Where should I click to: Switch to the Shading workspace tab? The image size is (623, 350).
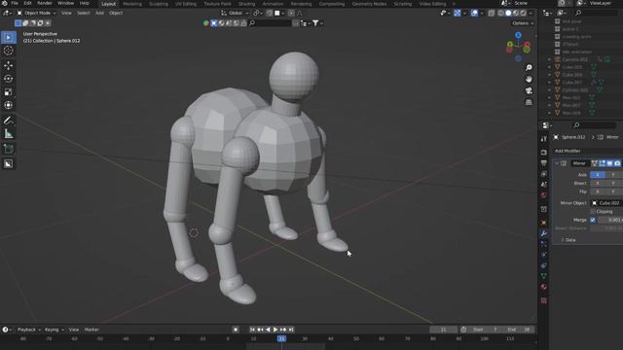coord(246,4)
